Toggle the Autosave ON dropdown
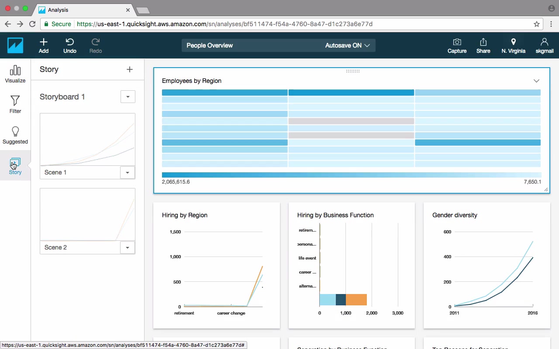Image resolution: width=559 pixels, height=349 pixels. click(x=347, y=45)
